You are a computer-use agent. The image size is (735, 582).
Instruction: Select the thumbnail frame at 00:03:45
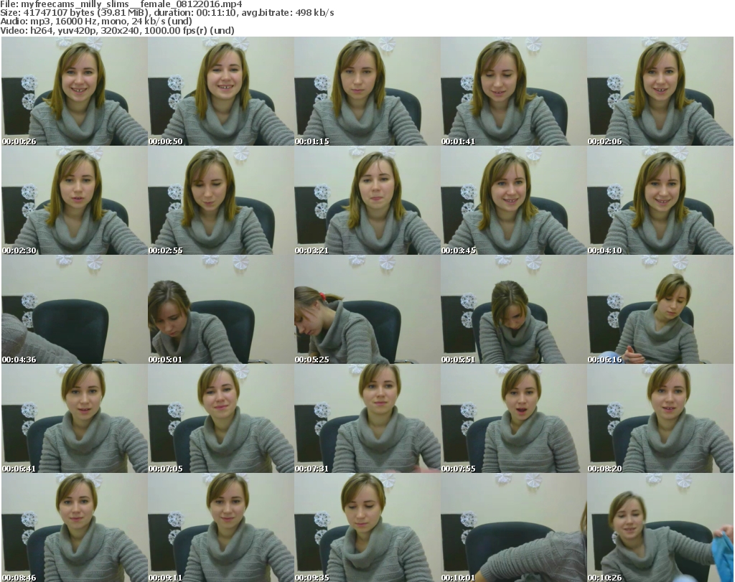click(x=513, y=200)
